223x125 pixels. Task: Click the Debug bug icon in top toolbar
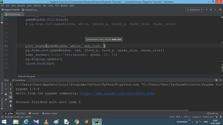point(211,10)
